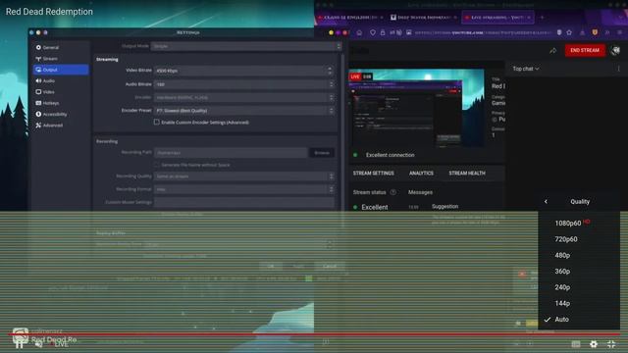Open the Advanced section in OBS Settings
Screen dimensions: 628x353
pyautogui.click(x=61, y=126)
